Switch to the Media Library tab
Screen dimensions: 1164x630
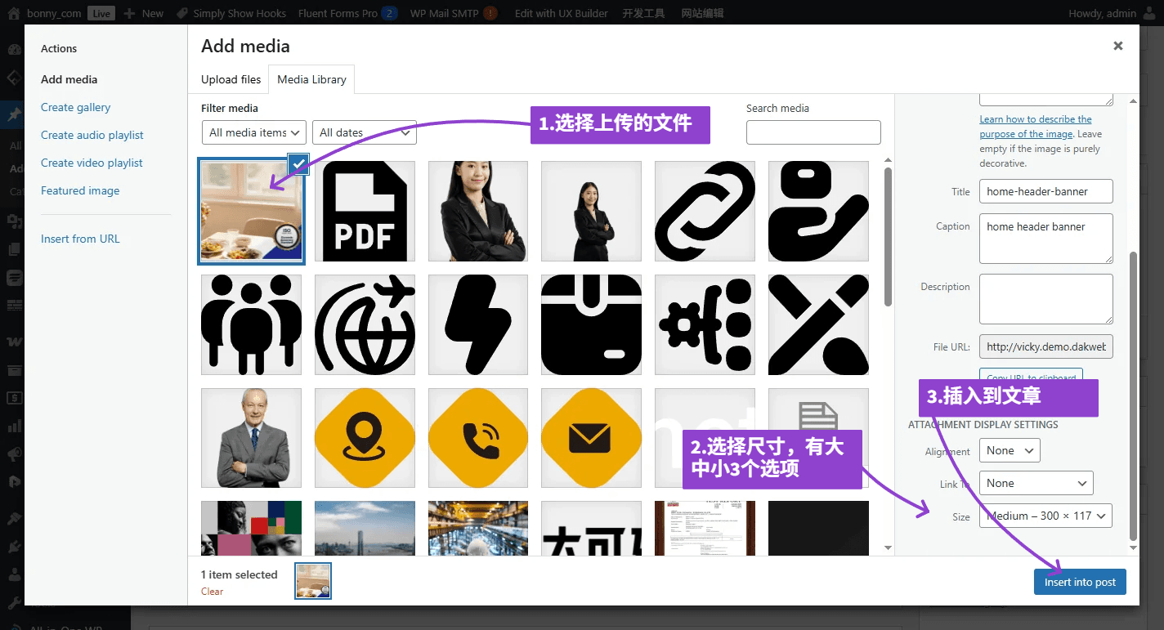click(311, 79)
